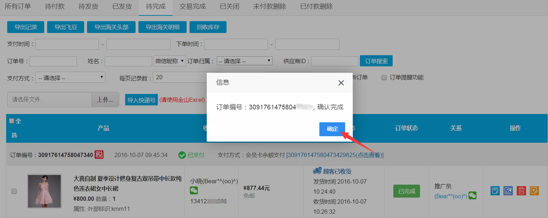Click the green 已支付 checkmark icon

click(182, 155)
